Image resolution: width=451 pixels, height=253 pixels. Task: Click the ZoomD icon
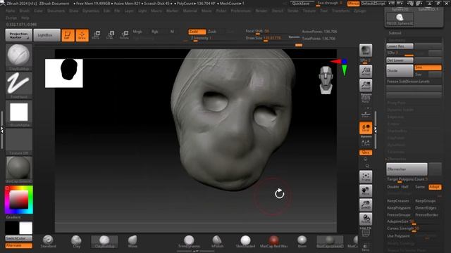[366, 205]
